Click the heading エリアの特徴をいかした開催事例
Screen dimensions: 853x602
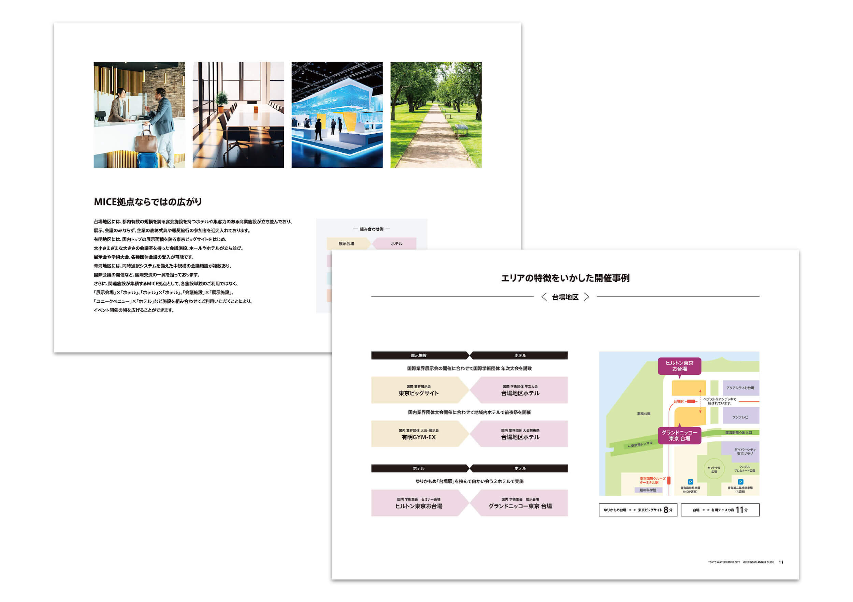pyautogui.click(x=565, y=278)
